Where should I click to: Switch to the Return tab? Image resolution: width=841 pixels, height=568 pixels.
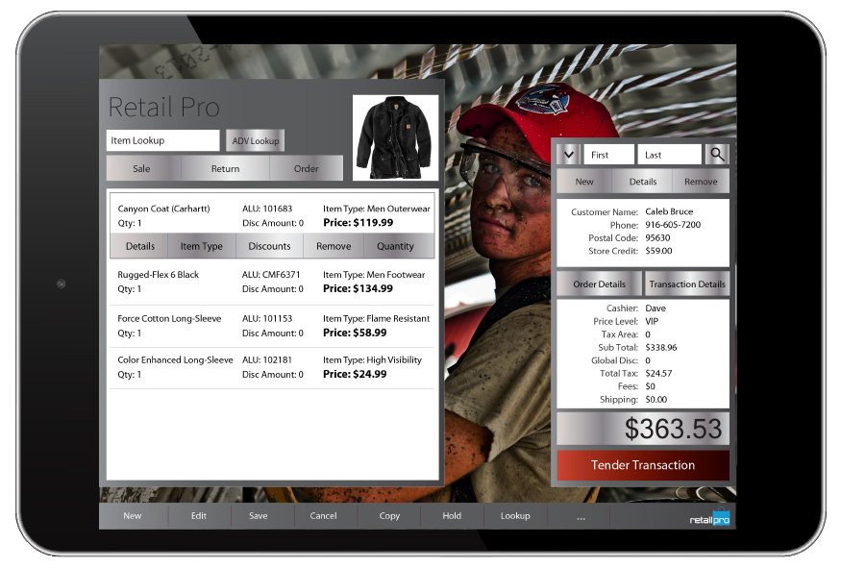[x=225, y=167]
